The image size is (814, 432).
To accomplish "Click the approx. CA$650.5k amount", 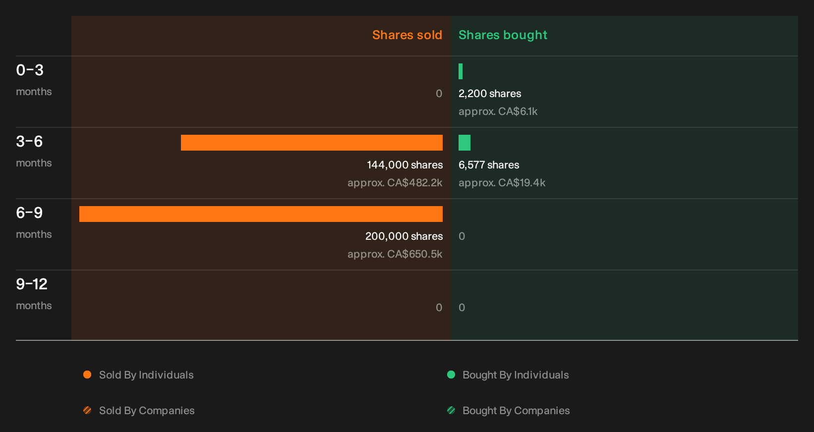I will point(395,254).
